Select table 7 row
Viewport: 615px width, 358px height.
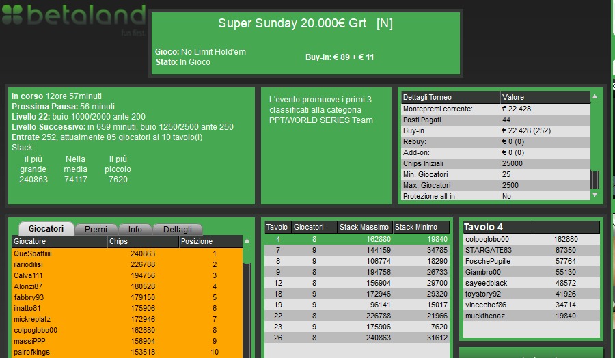click(357, 250)
